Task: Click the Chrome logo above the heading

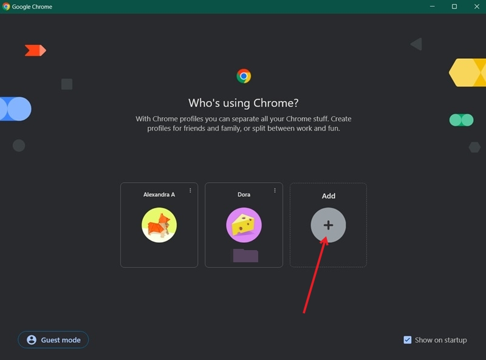Action: 243,75
